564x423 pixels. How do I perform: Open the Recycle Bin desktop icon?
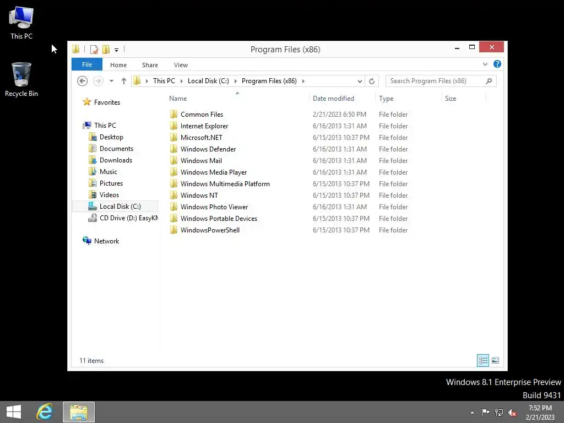coord(21,79)
